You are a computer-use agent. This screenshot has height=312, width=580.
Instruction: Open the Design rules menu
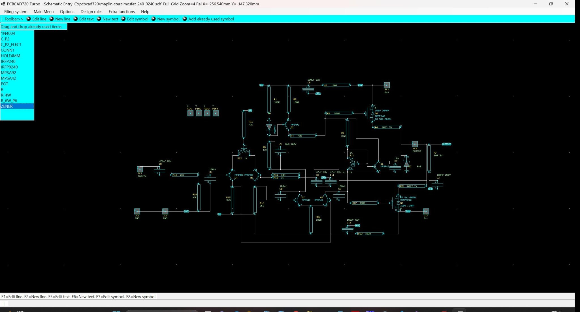point(91,12)
